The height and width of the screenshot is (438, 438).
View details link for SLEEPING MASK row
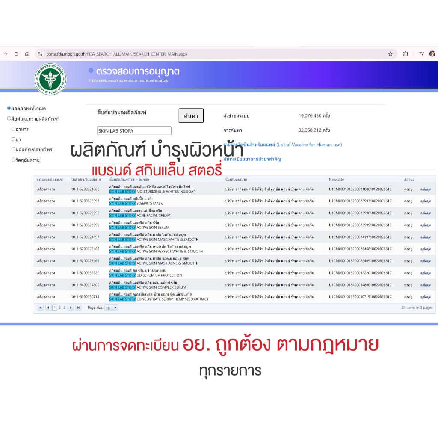pyautogui.click(x=426, y=201)
